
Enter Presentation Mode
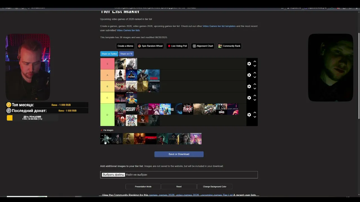pos(143,187)
